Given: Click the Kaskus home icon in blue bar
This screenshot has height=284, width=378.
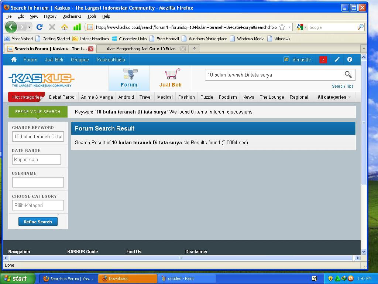Looking at the screenshot, I should pyautogui.click(x=14, y=60).
